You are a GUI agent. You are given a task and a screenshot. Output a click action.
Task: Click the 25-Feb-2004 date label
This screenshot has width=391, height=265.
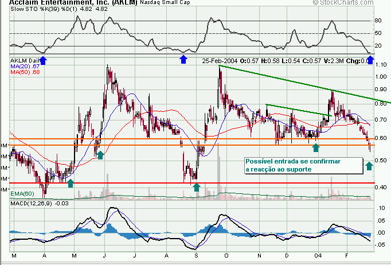click(x=220, y=61)
